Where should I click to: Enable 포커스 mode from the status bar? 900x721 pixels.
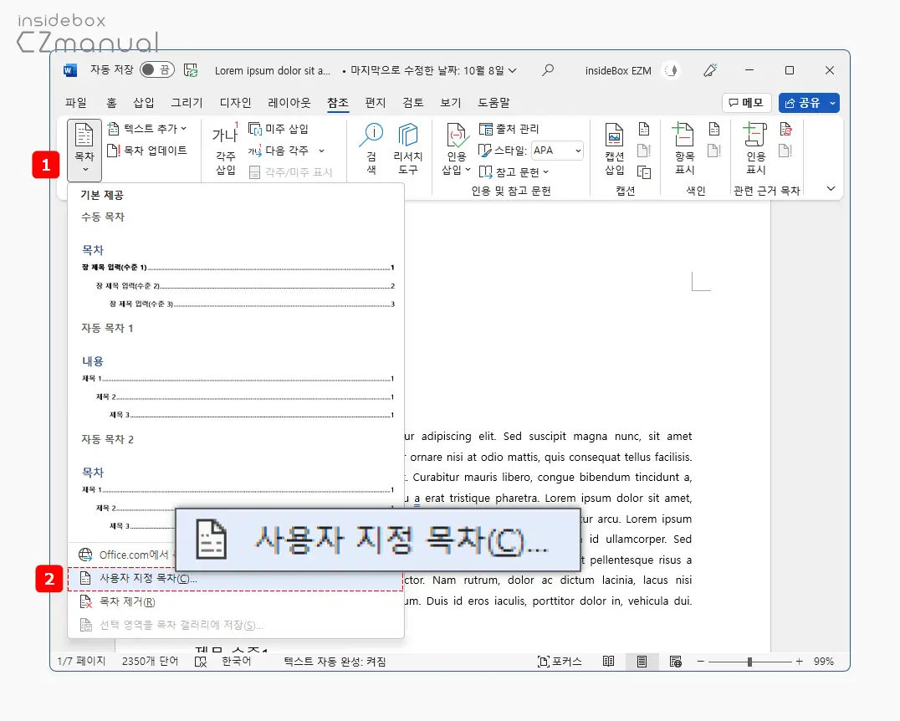[x=559, y=661]
